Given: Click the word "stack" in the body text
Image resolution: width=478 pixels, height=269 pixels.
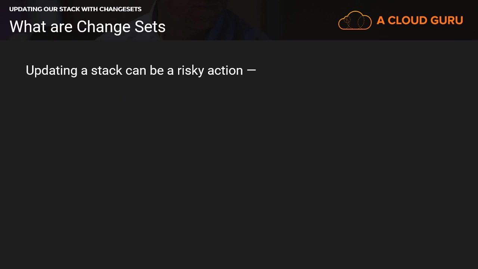Looking at the screenshot, I should coord(106,70).
